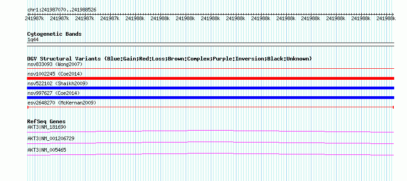Open the AKT3|NM_005465 transcript label
Image resolution: width=407 pixels, height=181 pixels.
[x=47, y=150]
